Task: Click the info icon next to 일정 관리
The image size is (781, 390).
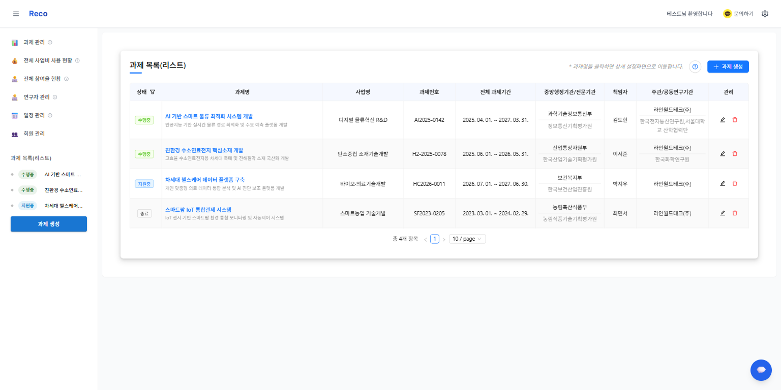Action: (50, 115)
